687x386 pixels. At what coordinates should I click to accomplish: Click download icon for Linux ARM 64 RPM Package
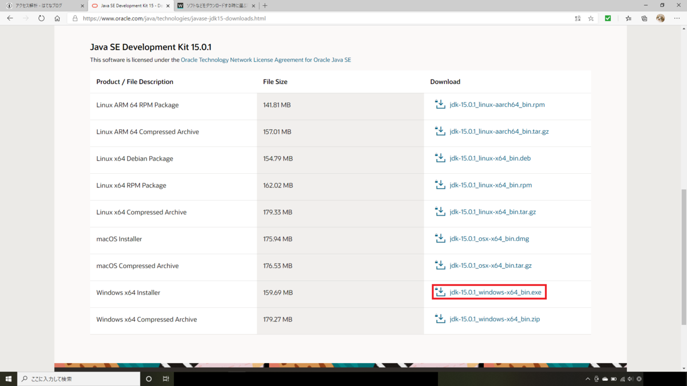[440, 104]
